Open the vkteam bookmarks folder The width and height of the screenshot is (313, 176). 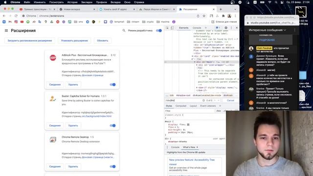[133, 22]
